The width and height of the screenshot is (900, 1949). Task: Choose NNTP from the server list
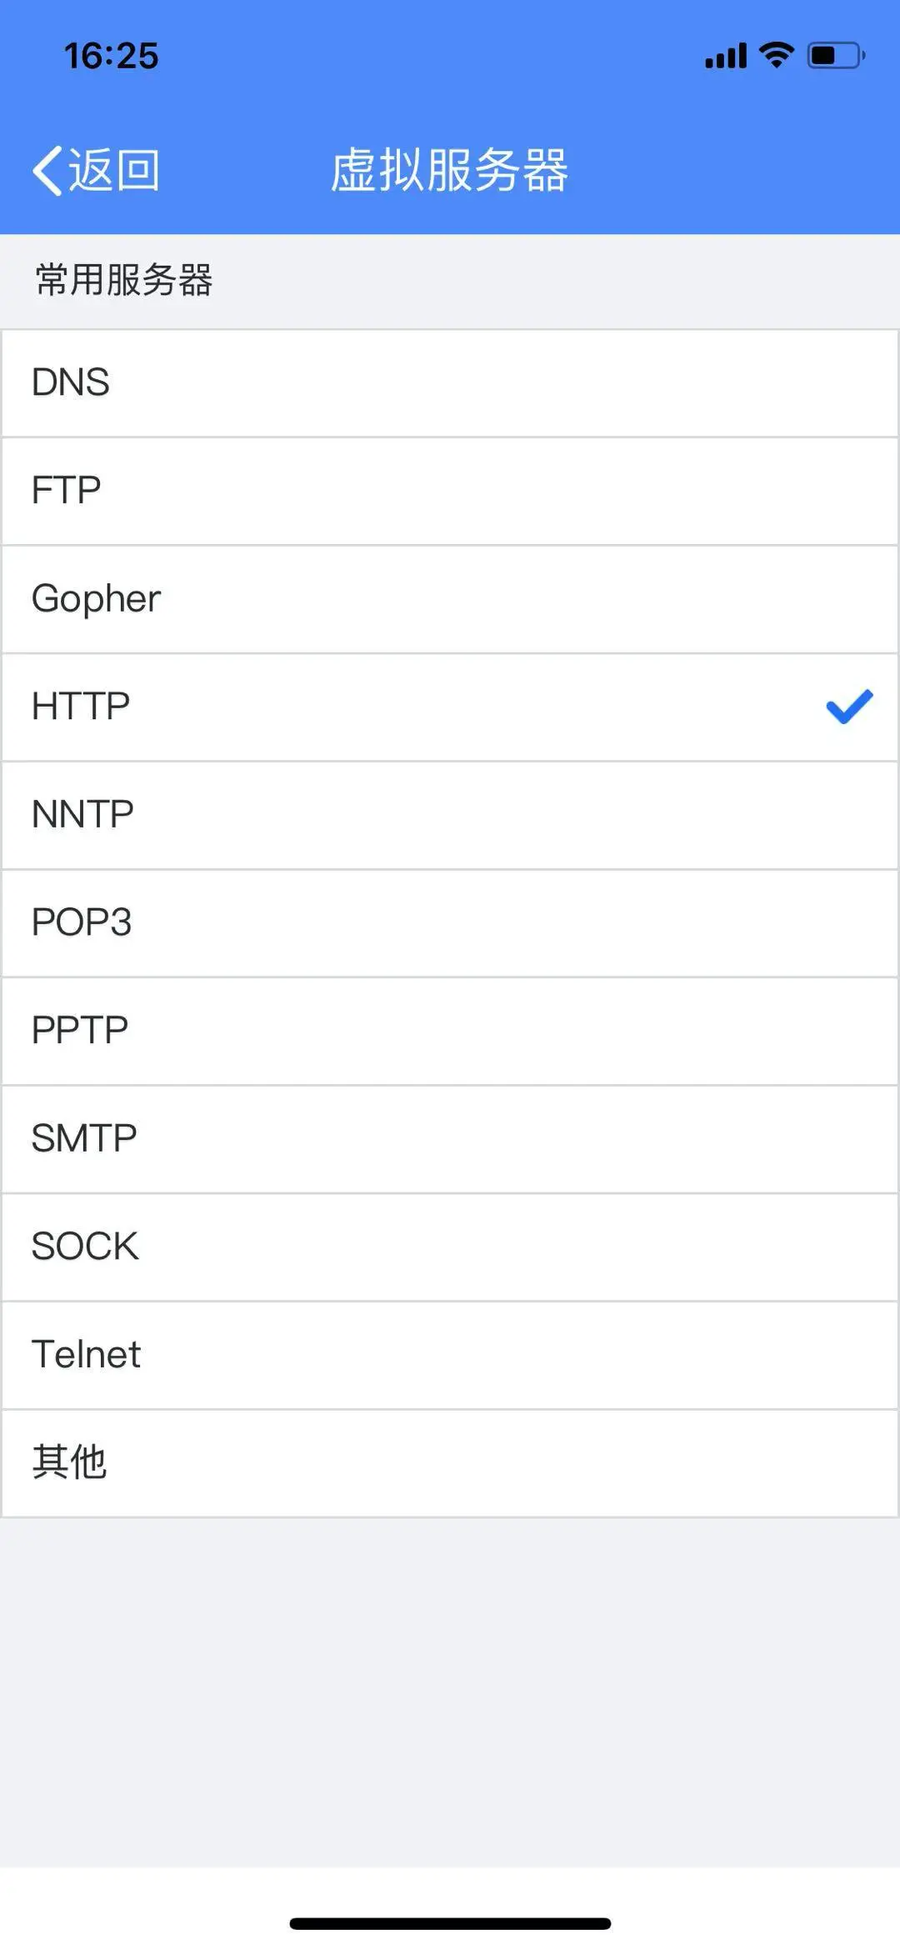450,815
